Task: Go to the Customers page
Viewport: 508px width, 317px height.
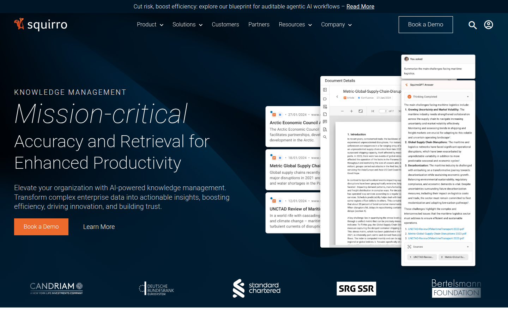Action: (x=225, y=25)
